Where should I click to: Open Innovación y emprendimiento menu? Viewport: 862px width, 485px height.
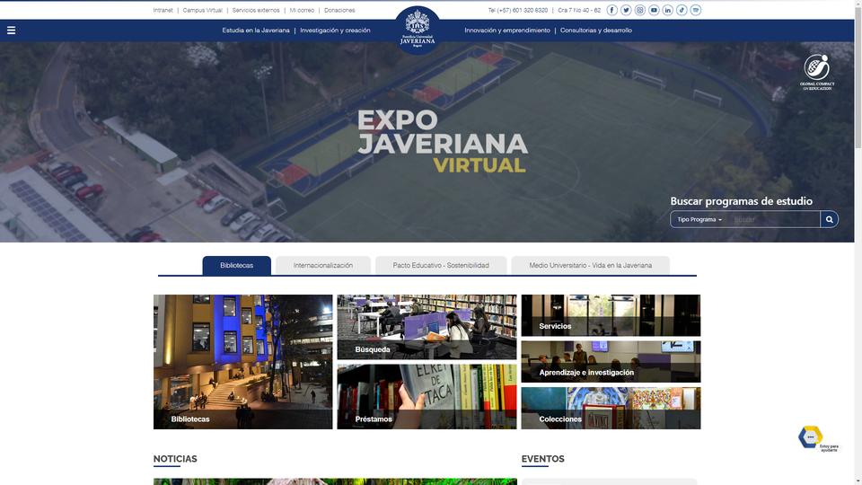click(506, 31)
